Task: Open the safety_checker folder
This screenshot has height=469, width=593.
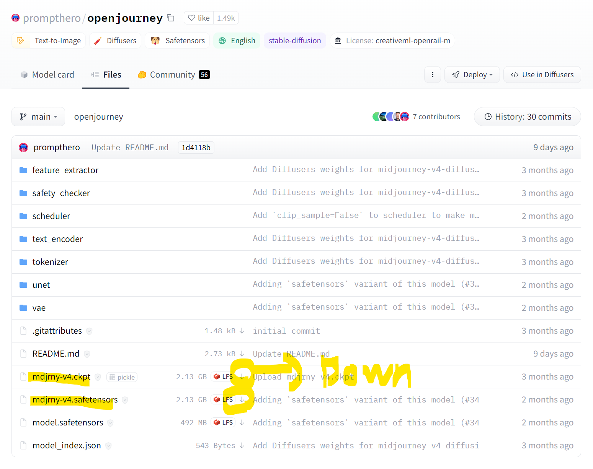Action: coord(61,193)
